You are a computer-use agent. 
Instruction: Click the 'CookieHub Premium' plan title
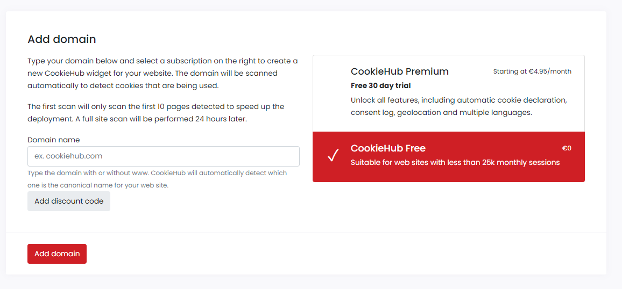[400, 71]
